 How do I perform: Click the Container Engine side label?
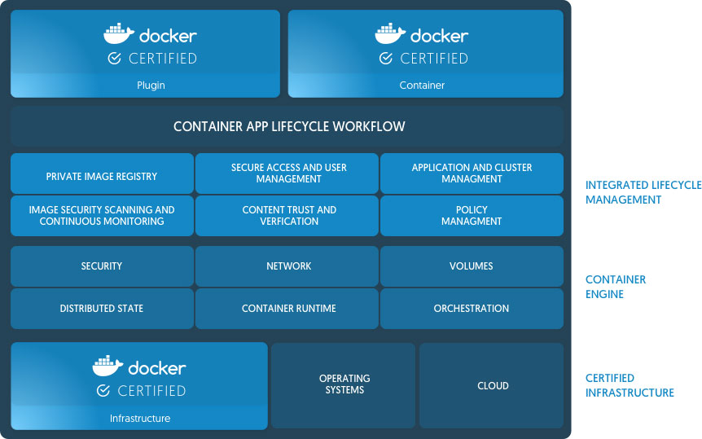pos(616,287)
